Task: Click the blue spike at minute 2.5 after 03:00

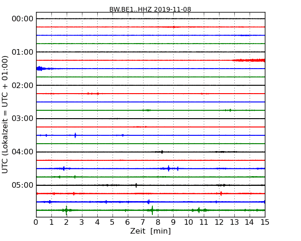Action: (75, 135)
